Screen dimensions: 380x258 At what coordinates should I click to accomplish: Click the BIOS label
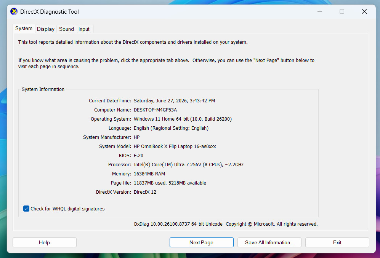[125, 156]
